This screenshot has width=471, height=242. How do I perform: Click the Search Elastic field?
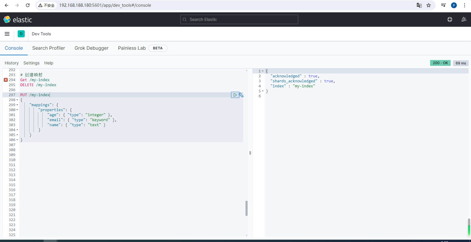tap(239, 19)
